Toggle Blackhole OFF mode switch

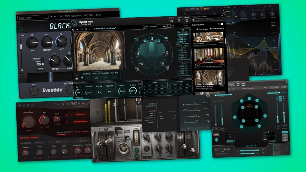pos(43,64)
